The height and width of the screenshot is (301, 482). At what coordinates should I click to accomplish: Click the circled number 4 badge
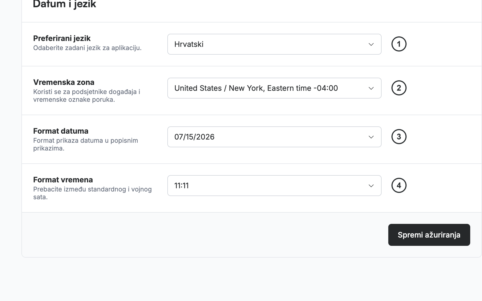[399, 185]
